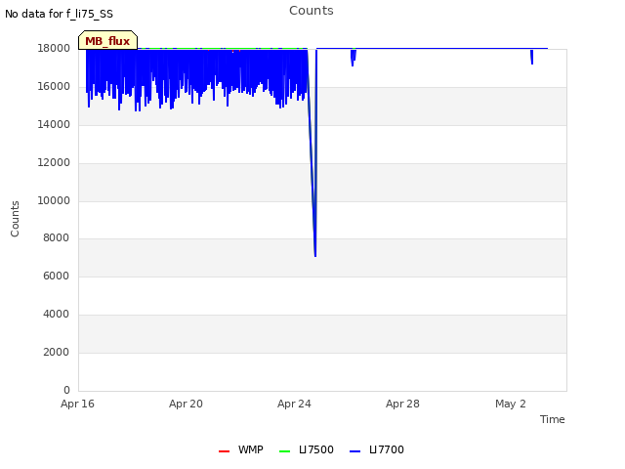The height and width of the screenshot is (469, 625).
Task: Click the 'No data for f_li75_SS' message
Action: click(x=59, y=14)
